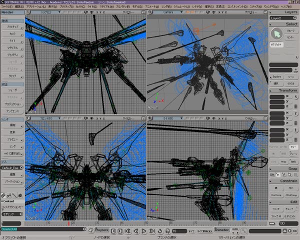
Task: Toggle eye visibility icon in Camera viewport
Action: click(x=214, y=12)
